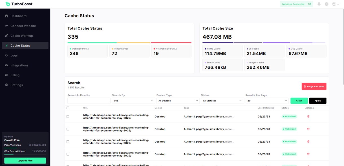Open the Device Type dropdown
The height and width of the screenshot is (166, 344).
[178, 101]
